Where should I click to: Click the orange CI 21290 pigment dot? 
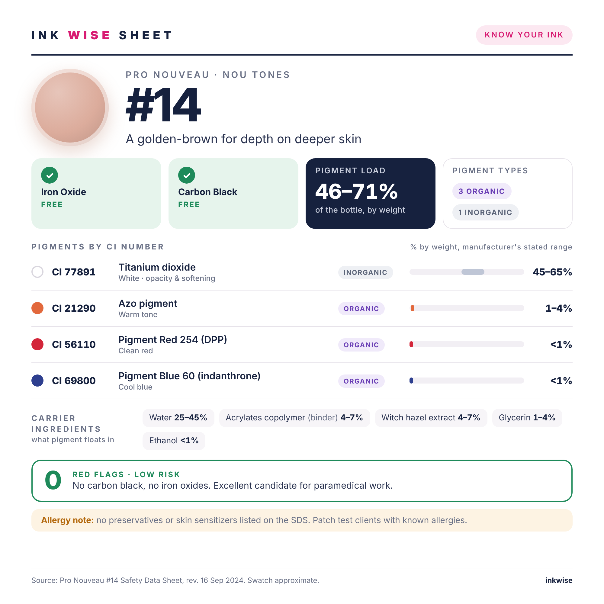coord(37,308)
